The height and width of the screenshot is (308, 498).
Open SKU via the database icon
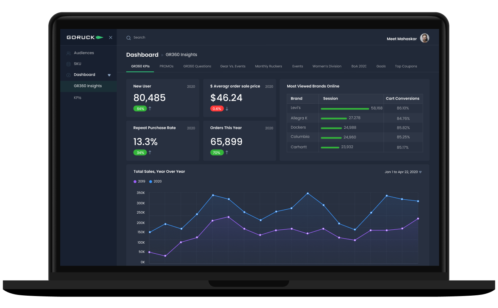coord(69,64)
